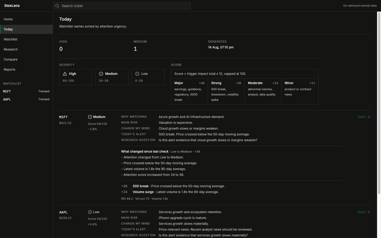Focus the Search ticker input field

[122, 6]
